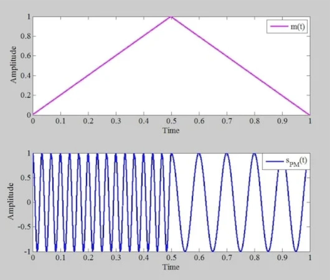The image size is (330, 280).
Task: Click y-axis tick label '0.2' in top plot
Action: click(26, 95)
